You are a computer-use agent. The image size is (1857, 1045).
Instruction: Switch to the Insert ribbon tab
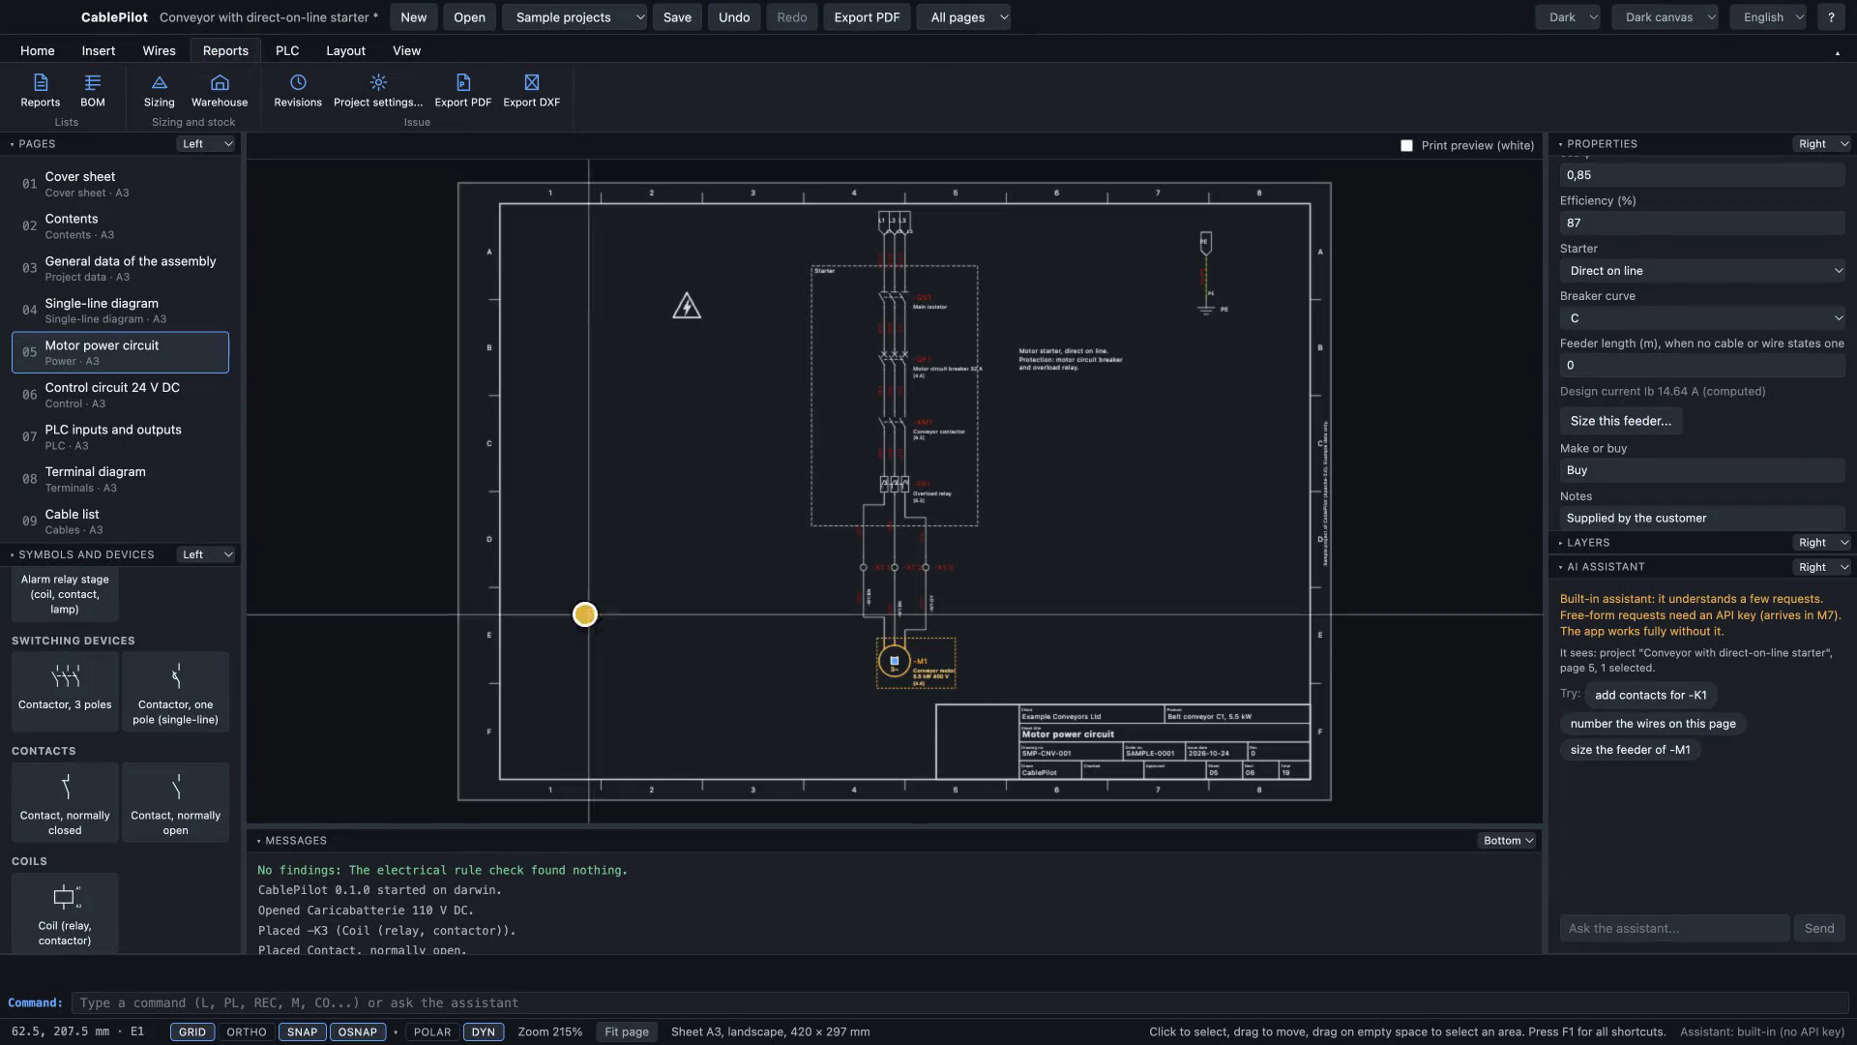point(99,50)
